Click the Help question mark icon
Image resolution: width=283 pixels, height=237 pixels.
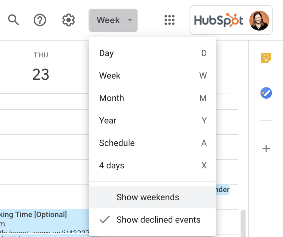pyautogui.click(x=40, y=20)
